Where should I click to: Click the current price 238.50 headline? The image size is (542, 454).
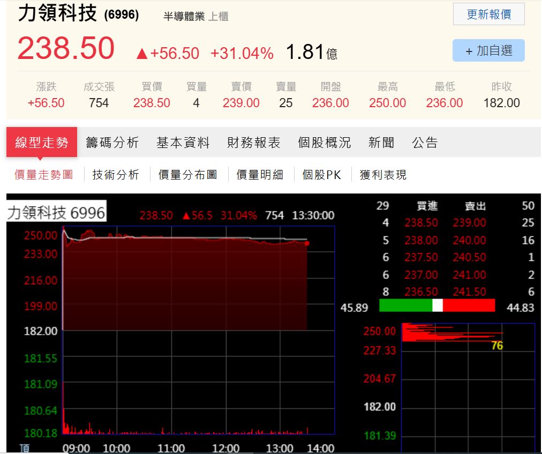(x=66, y=48)
